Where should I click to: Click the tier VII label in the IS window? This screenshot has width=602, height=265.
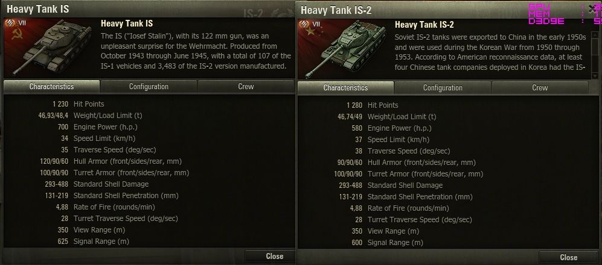(x=22, y=23)
